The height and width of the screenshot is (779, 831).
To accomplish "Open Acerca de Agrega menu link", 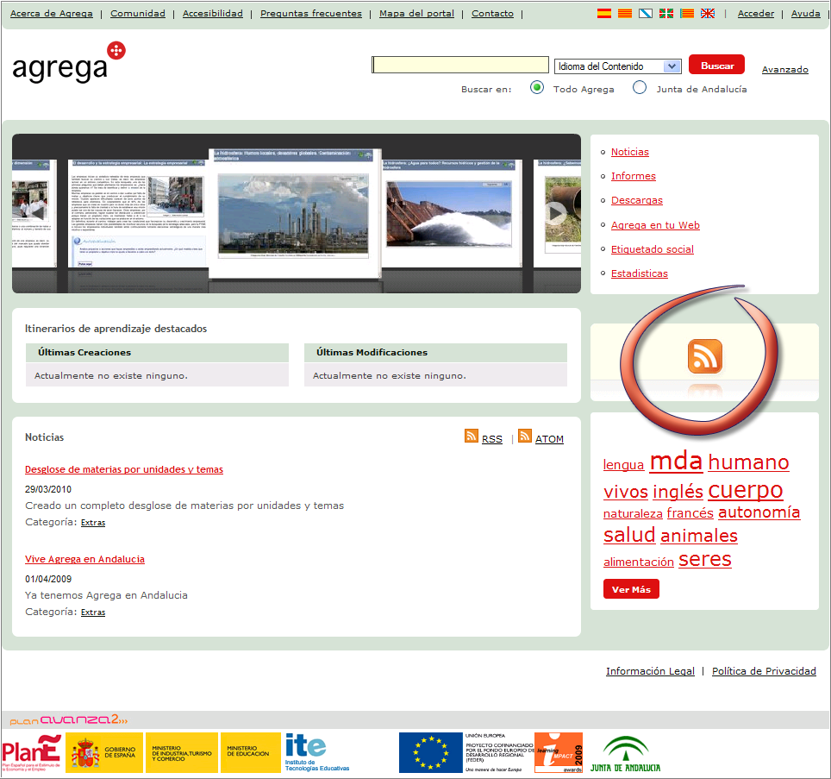I will [52, 13].
